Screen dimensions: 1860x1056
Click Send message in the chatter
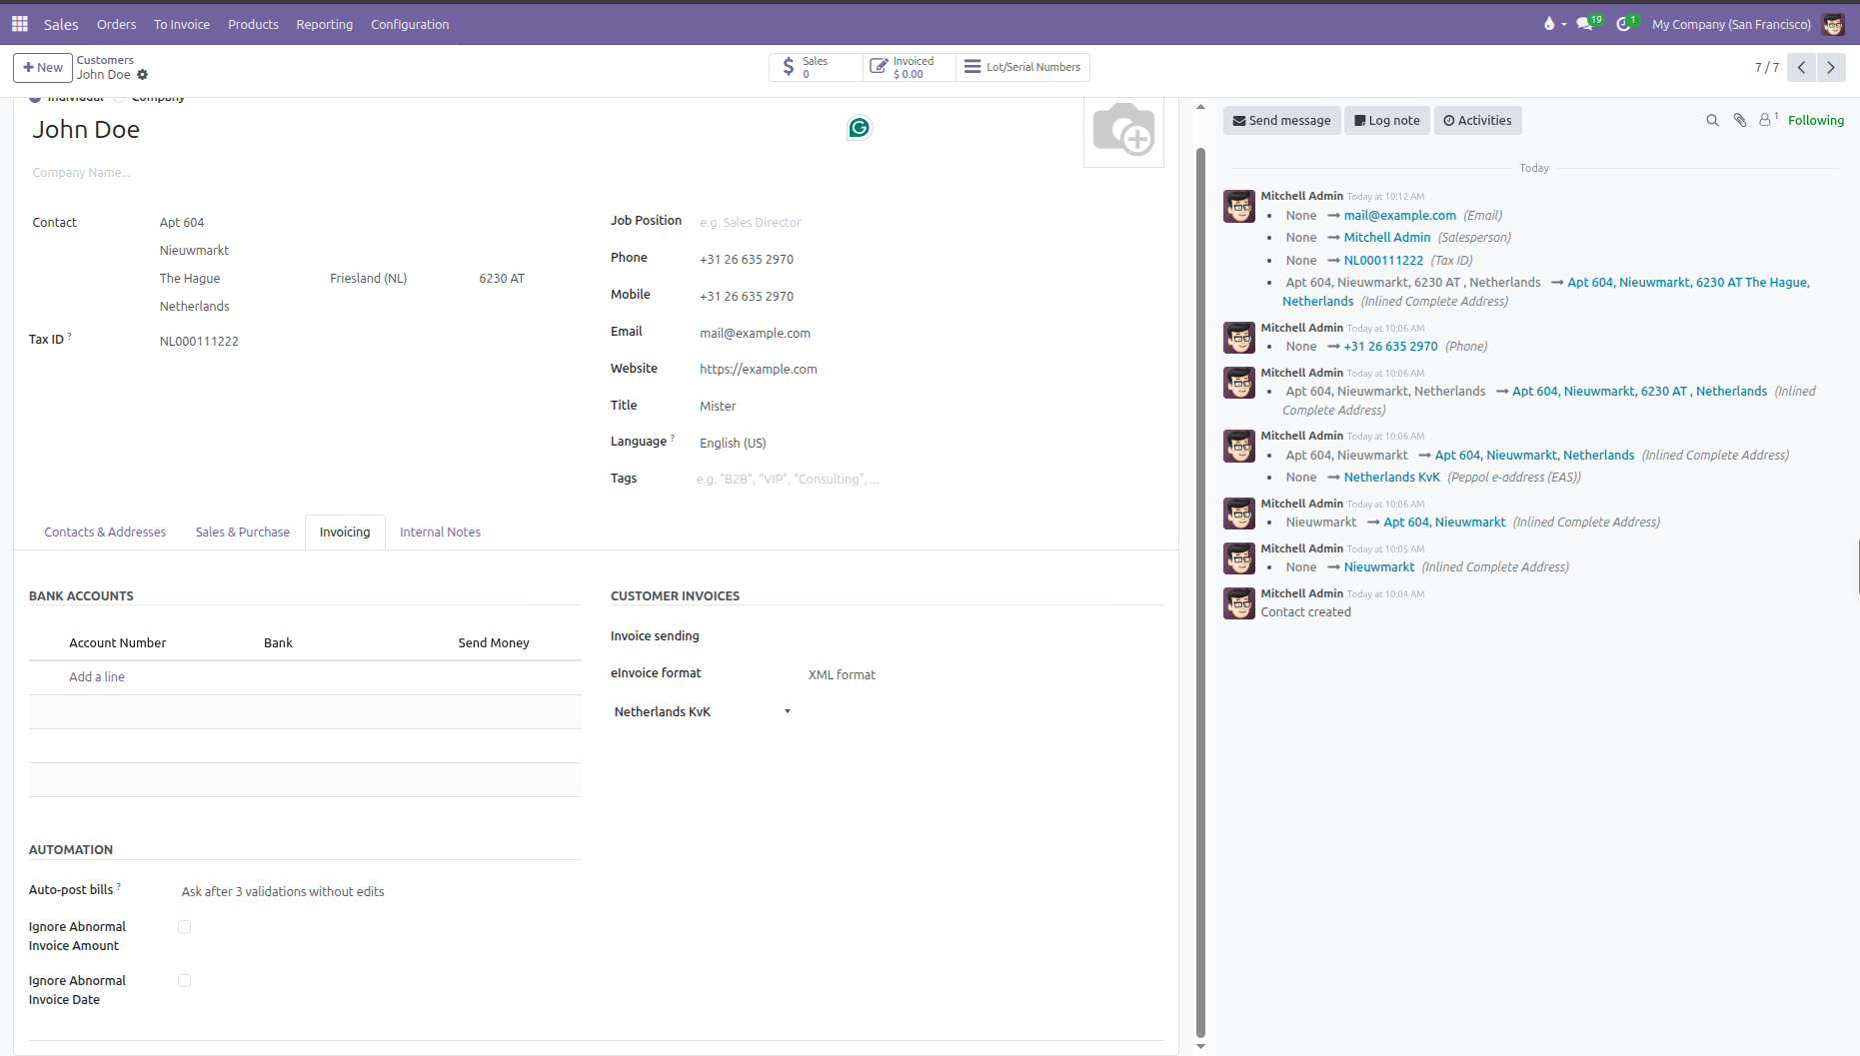click(x=1281, y=120)
